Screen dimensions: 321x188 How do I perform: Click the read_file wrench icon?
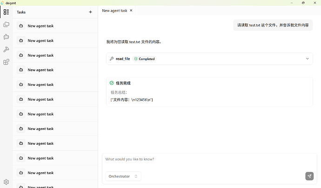(112, 58)
